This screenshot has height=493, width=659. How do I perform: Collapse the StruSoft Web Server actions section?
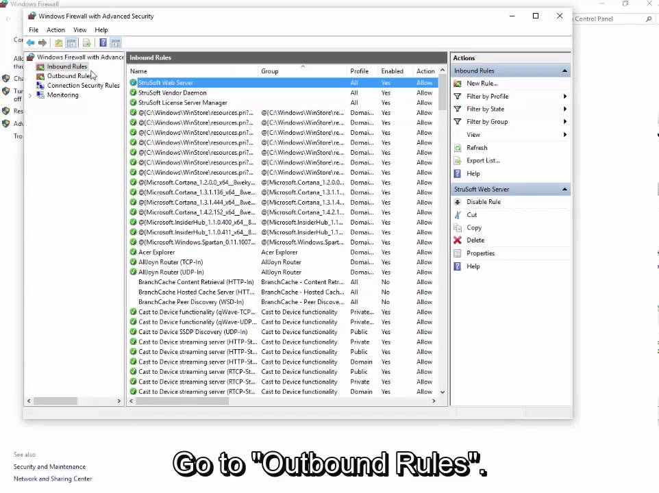[565, 190]
